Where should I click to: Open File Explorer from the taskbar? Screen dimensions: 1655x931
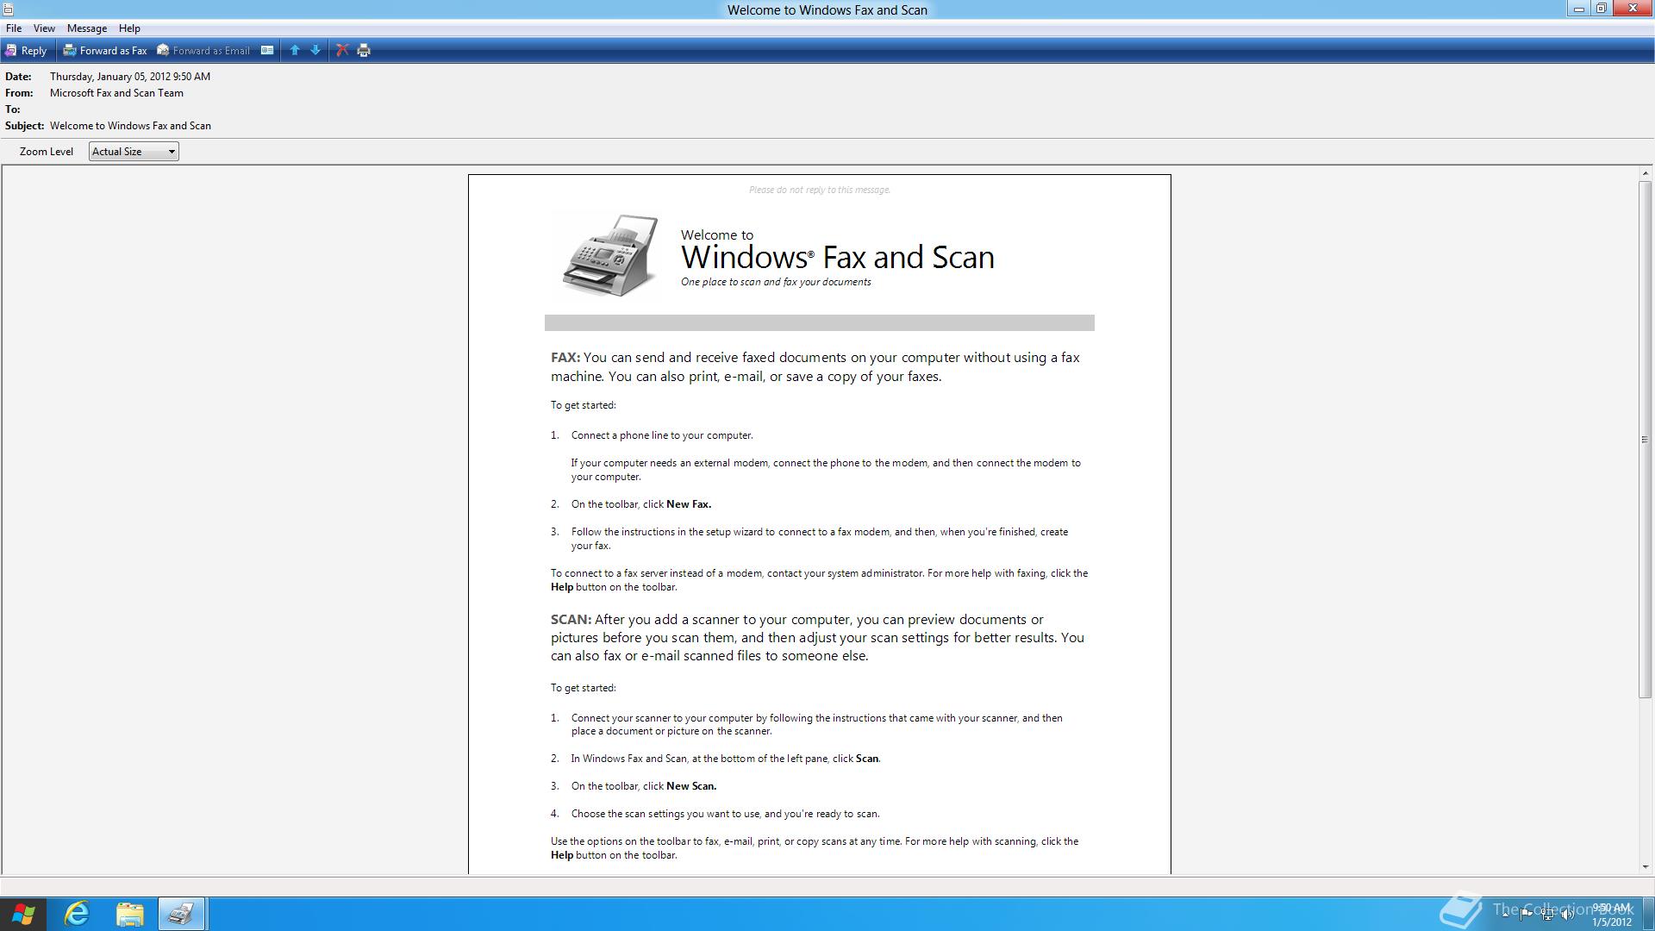tap(129, 914)
